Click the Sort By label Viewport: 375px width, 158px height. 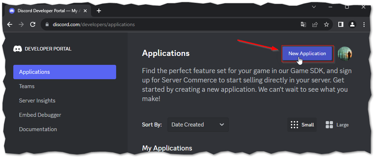coord(152,125)
